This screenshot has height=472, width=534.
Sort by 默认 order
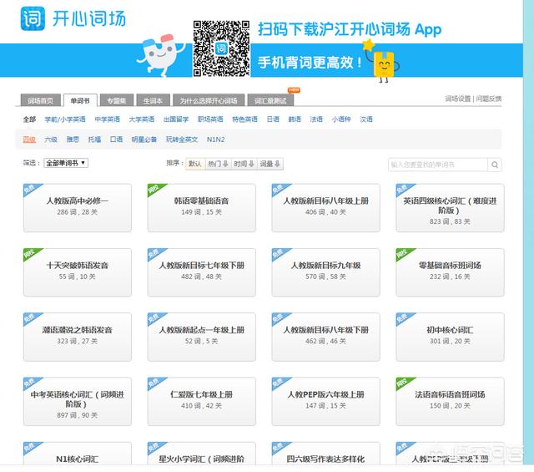(194, 164)
